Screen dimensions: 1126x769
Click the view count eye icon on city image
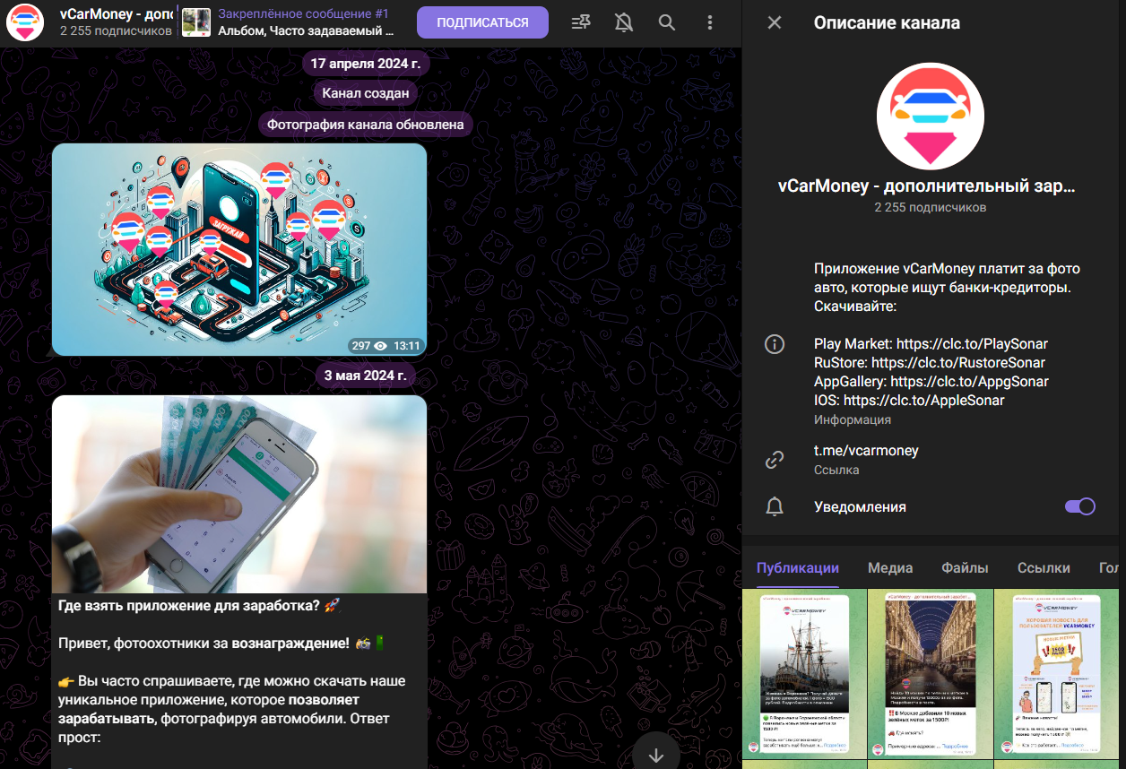click(x=380, y=345)
